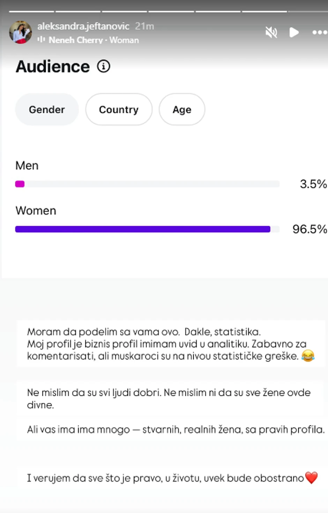This screenshot has height=513, width=328.
Task: Open the Neneh Cherry Woman music track
Action: (94, 40)
